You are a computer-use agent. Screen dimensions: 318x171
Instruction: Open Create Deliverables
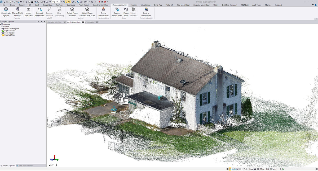click(x=103, y=12)
